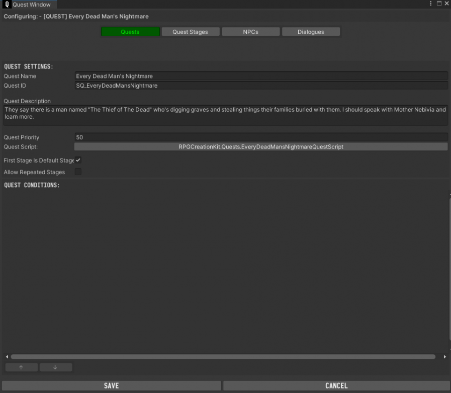Screen dimensions: 451x393
Task: Focus the Quest ID text field
Action: click(260, 86)
